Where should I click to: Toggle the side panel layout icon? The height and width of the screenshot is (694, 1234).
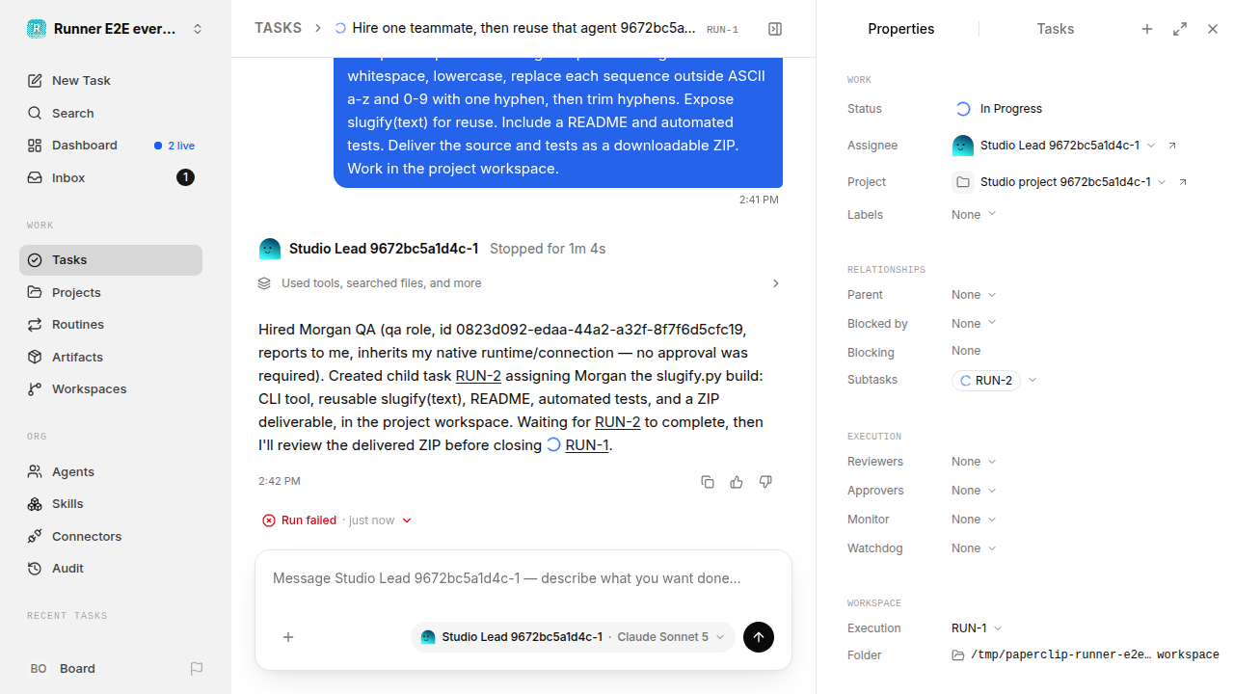point(775,29)
